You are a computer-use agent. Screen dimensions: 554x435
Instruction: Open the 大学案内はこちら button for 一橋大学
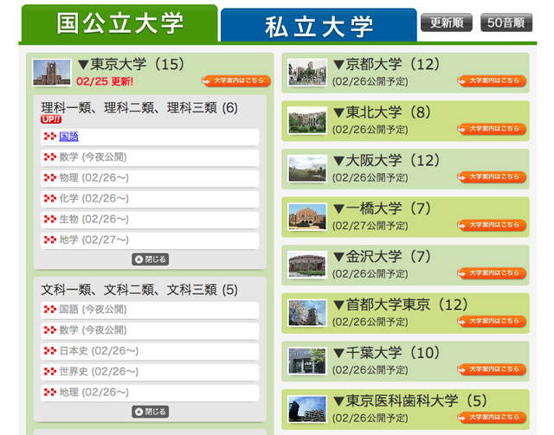pos(492,225)
